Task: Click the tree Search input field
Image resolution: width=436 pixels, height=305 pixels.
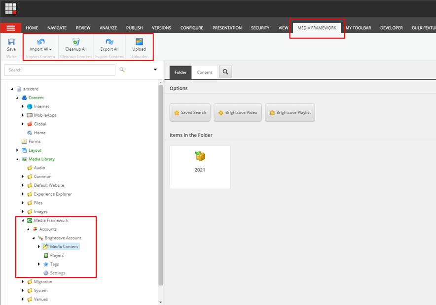Action: (x=60, y=70)
